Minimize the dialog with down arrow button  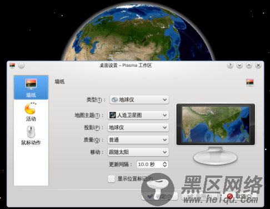[239, 65]
